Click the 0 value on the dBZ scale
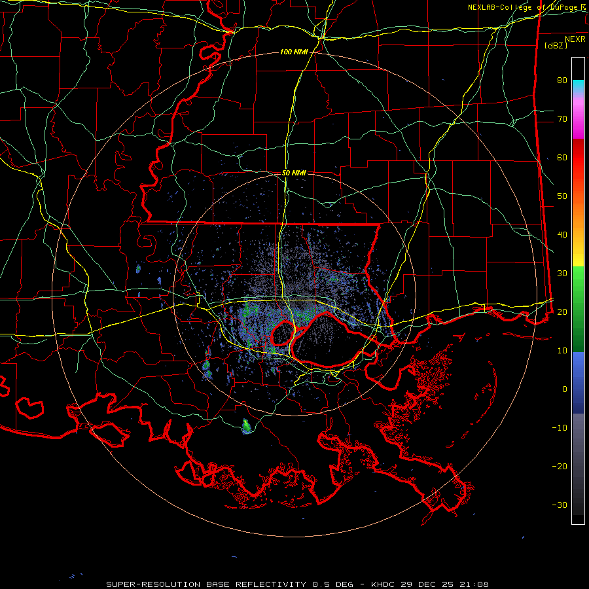The image size is (589, 589). coord(565,389)
